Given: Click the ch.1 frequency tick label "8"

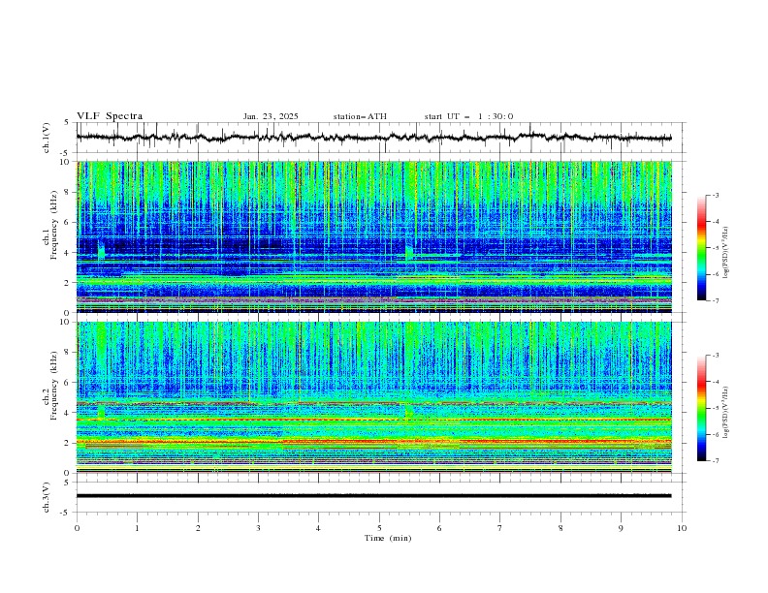Looking at the screenshot, I should 68,192.
